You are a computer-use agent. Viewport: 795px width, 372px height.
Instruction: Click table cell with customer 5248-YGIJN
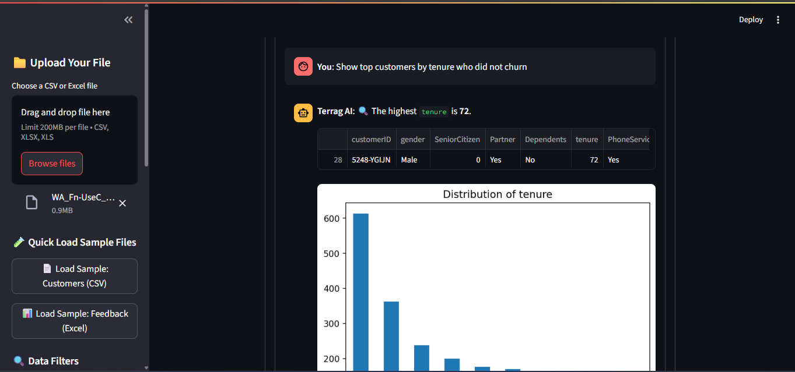[x=371, y=160]
